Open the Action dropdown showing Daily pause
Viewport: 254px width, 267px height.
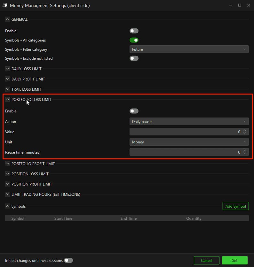189,122
